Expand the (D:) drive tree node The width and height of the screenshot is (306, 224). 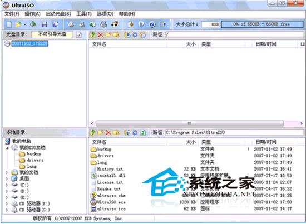7,191
